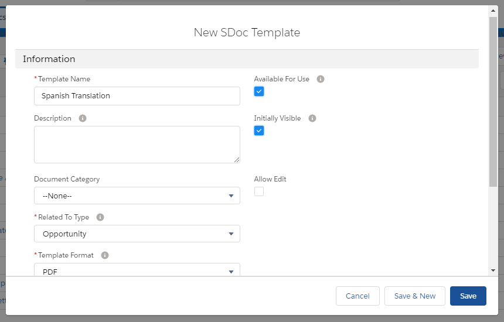Expand the Related To Type dropdown
This screenshot has width=504, height=322.
(137, 234)
